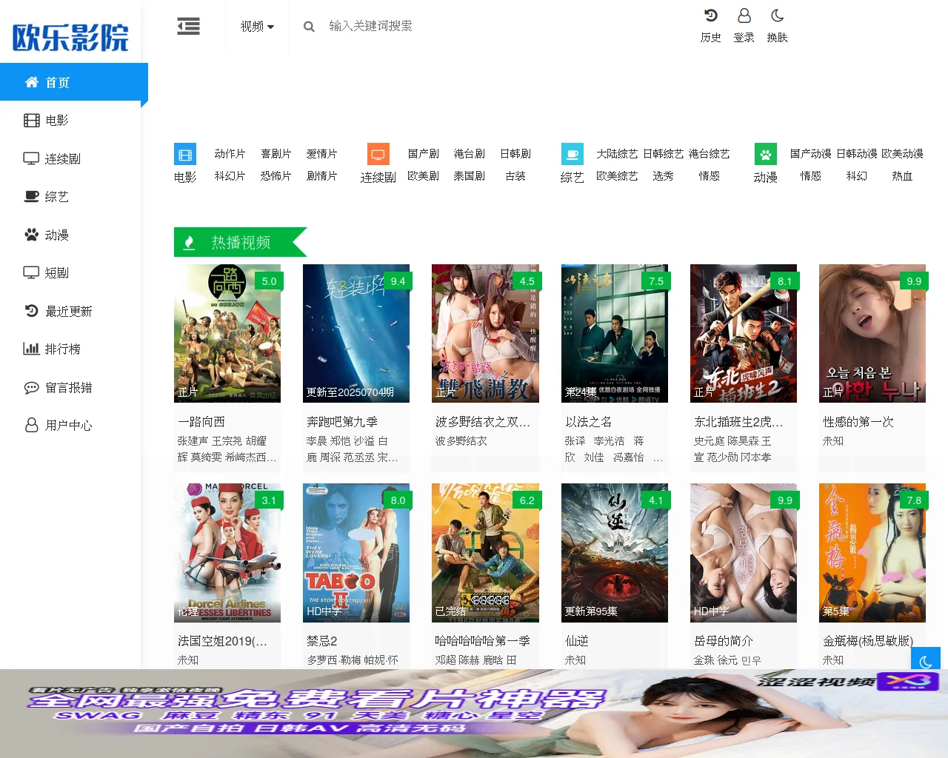Viewport: 948px width, 758px height.
Task: Click the search magnifier icon
Action: click(309, 27)
